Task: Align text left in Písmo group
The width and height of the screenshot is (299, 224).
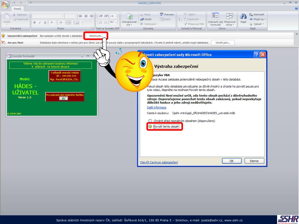Action: click(x=81, y=16)
